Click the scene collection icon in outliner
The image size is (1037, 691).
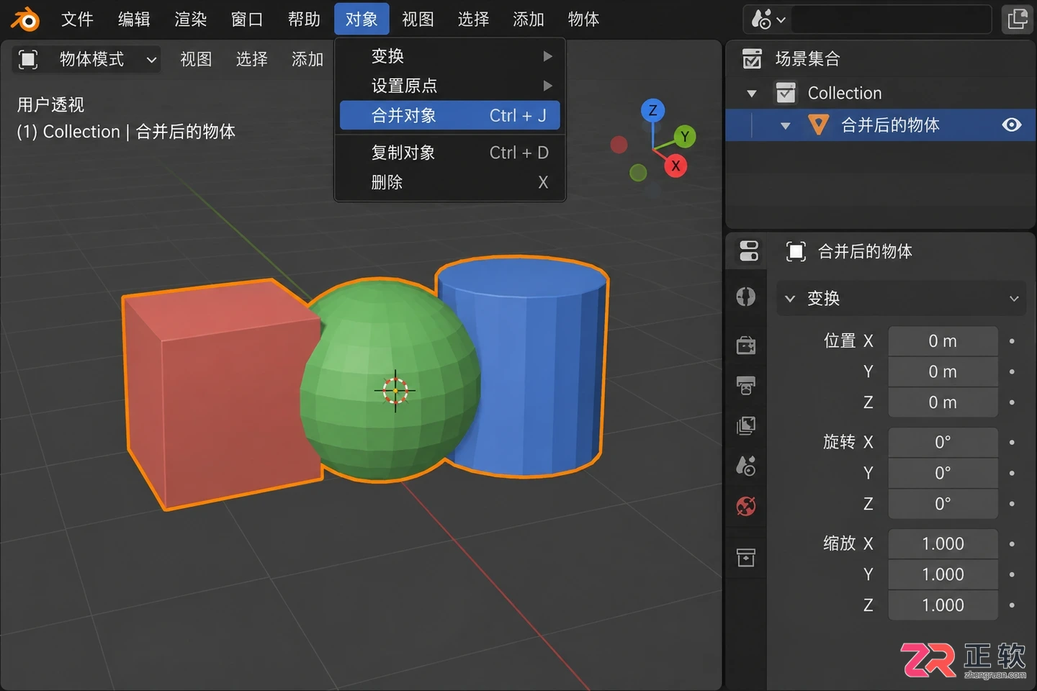[751, 59]
